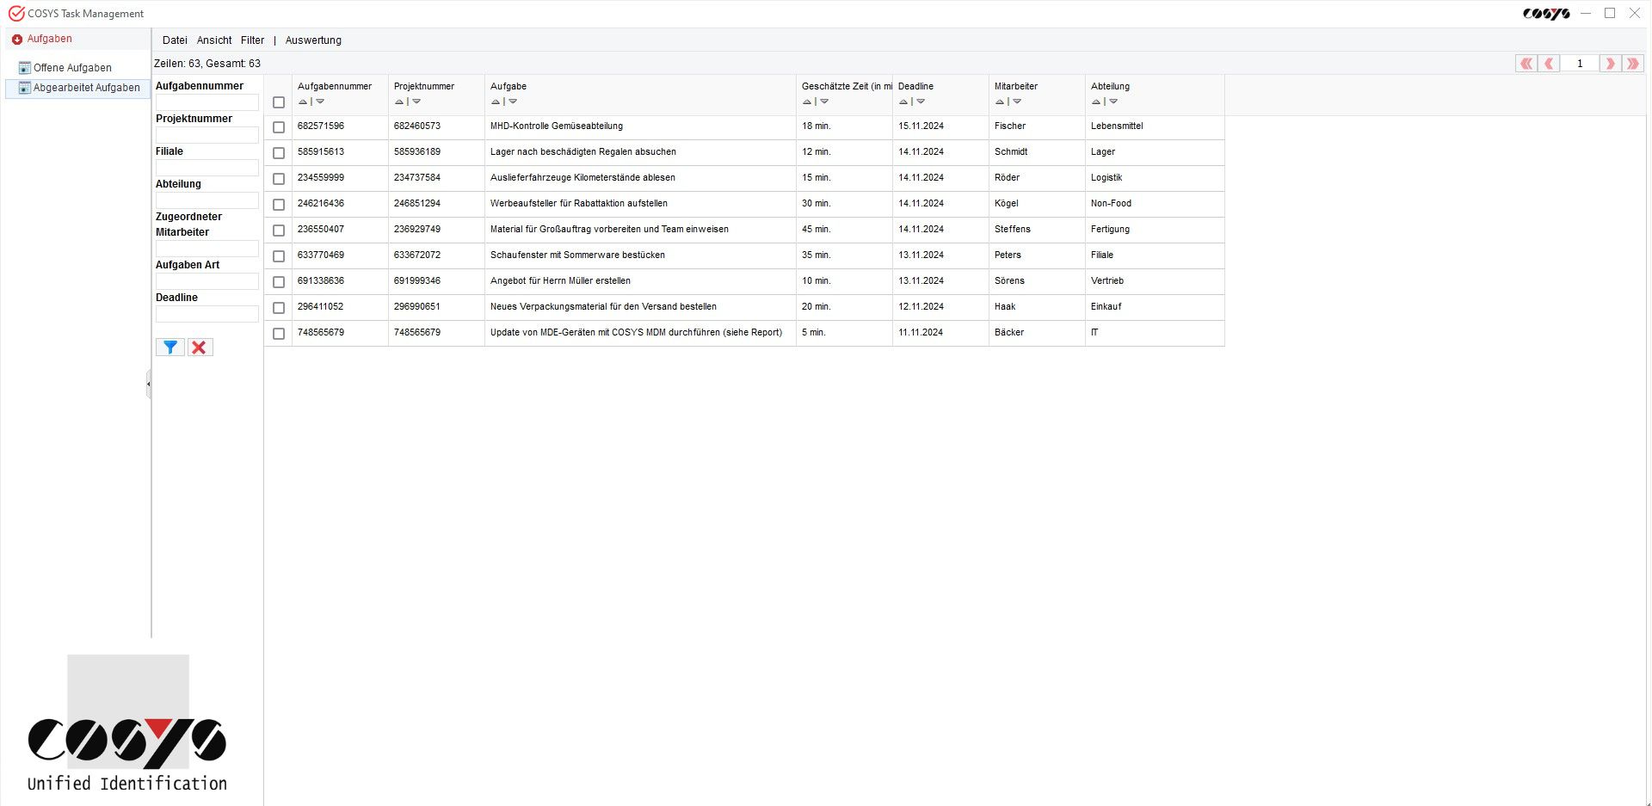Image resolution: width=1652 pixels, height=806 pixels.
Task: Sort Aufgabennummer column descending
Action: (x=320, y=102)
